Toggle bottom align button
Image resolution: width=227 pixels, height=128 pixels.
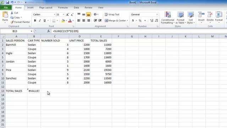coord(88,14)
